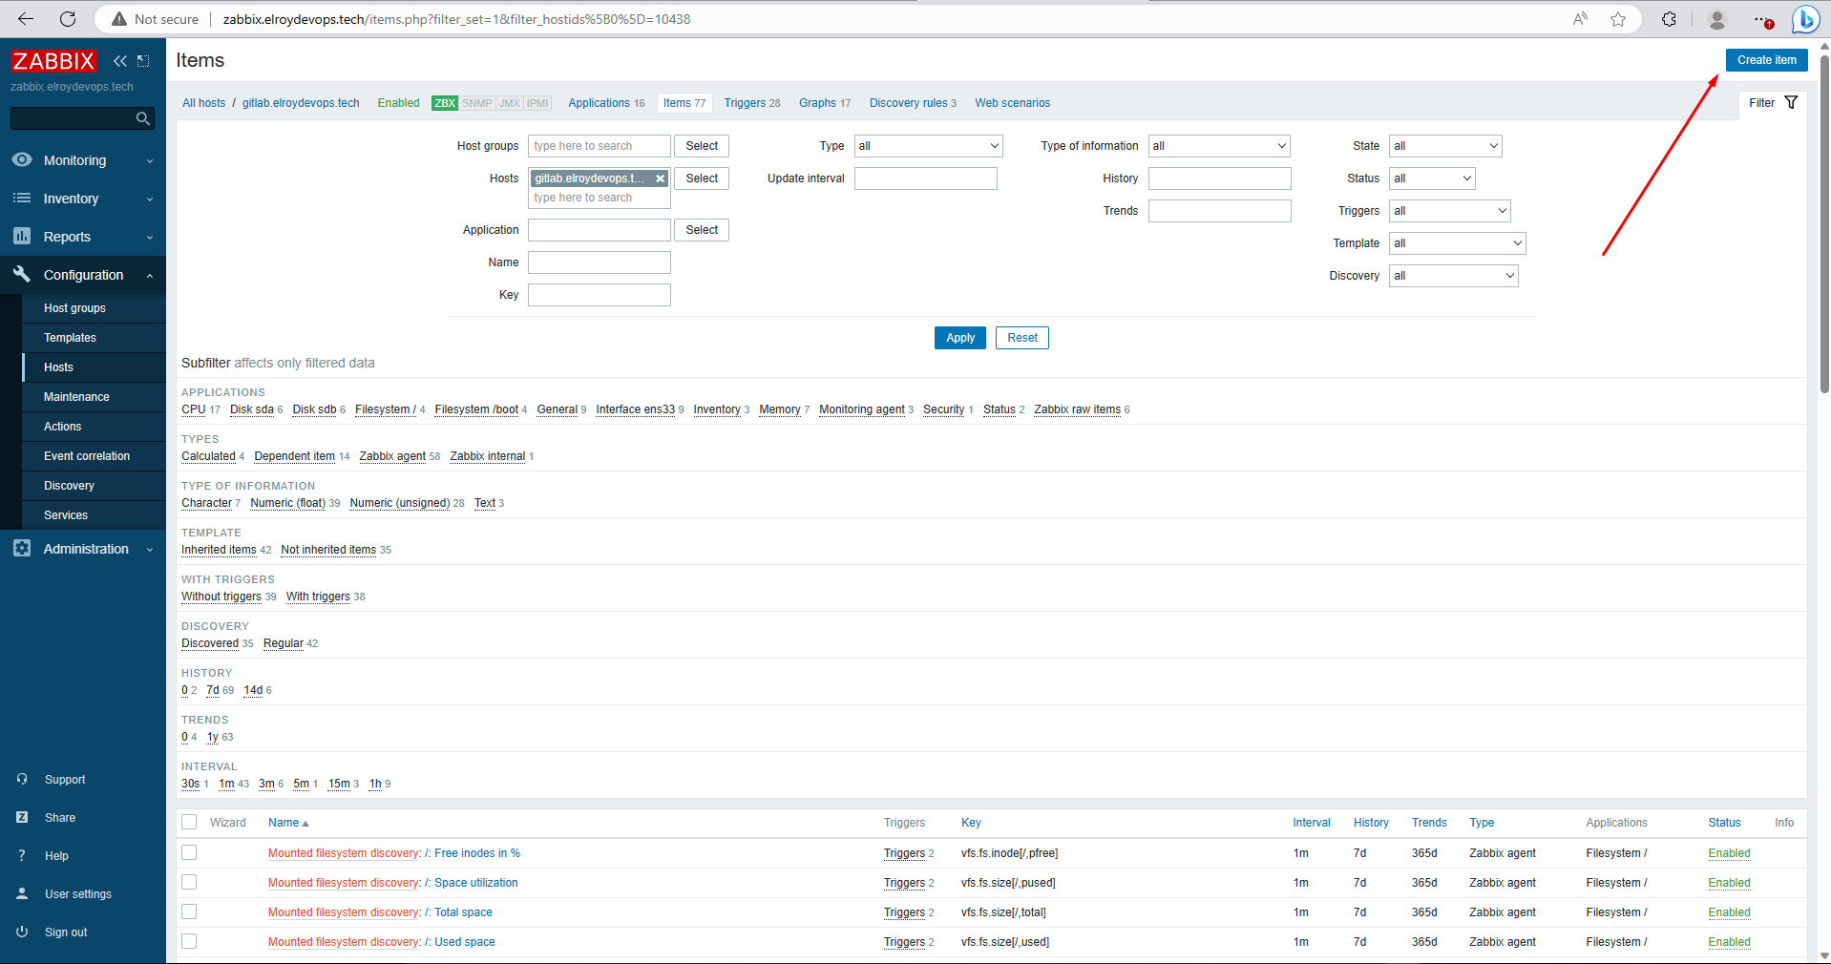Click Select next to Application field
Viewport: 1831px width, 964px height.
[702, 230]
